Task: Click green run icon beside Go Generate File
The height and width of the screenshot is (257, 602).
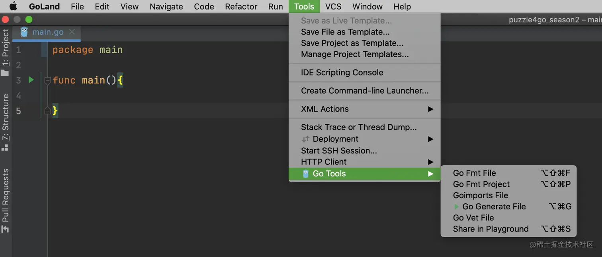Action: [x=457, y=207]
